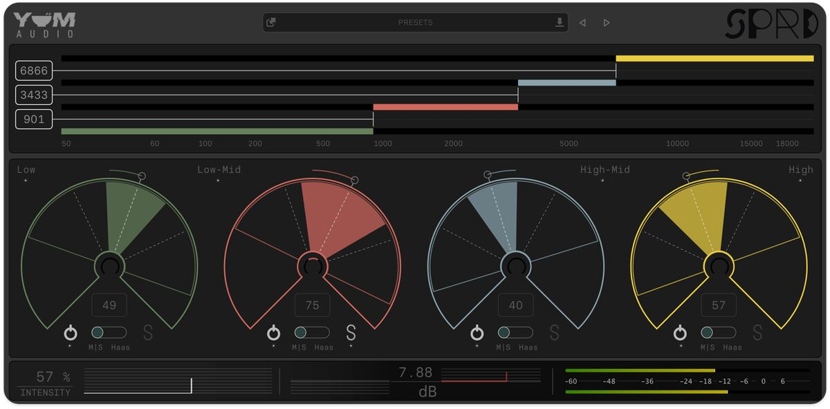Switch Low band M|S Haas toggle
This screenshot has width=830, height=409.
109,332
